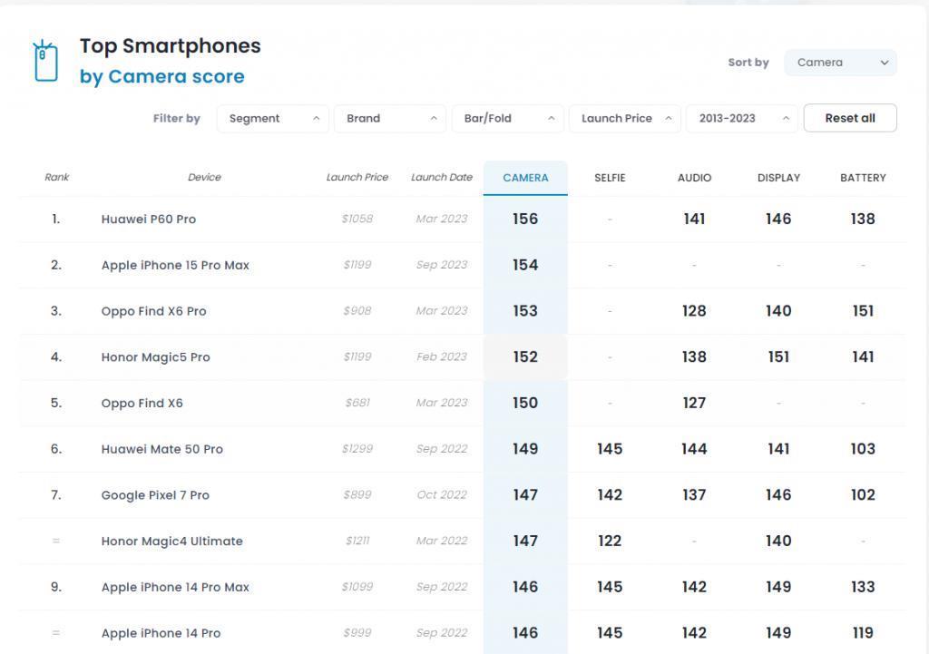Image resolution: width=929 pixels, height=654 pixels.
Task: Click the smartphone icon beside the title
Action: 44,61
